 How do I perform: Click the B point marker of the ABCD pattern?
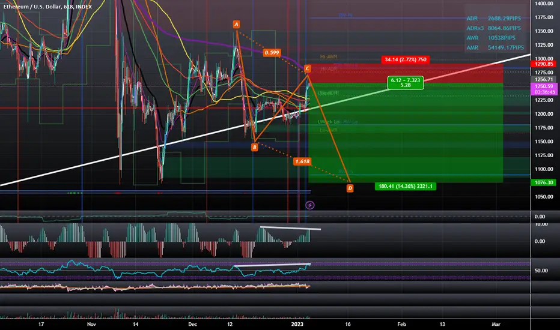click(254, 147)
